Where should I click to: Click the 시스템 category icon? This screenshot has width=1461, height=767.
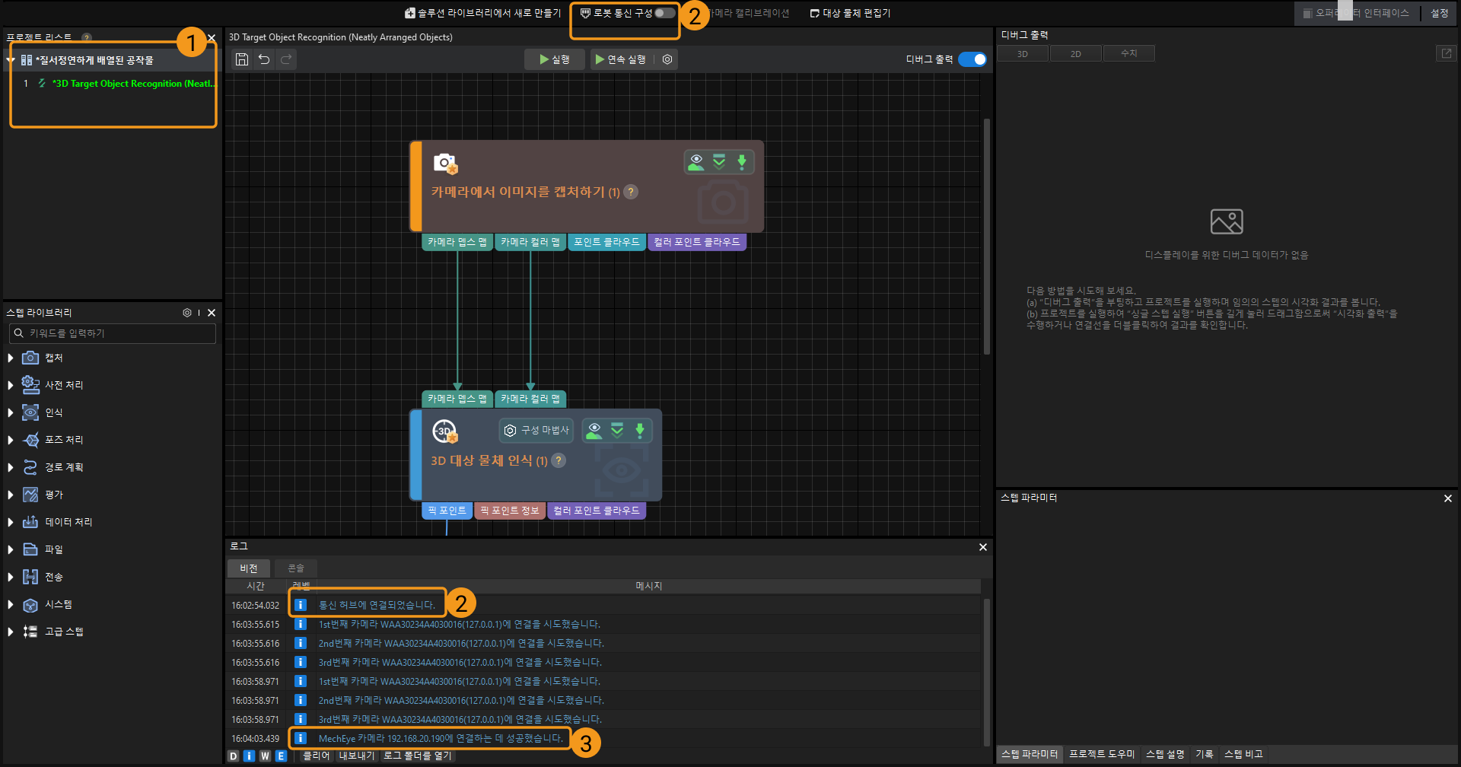point(30,604)
